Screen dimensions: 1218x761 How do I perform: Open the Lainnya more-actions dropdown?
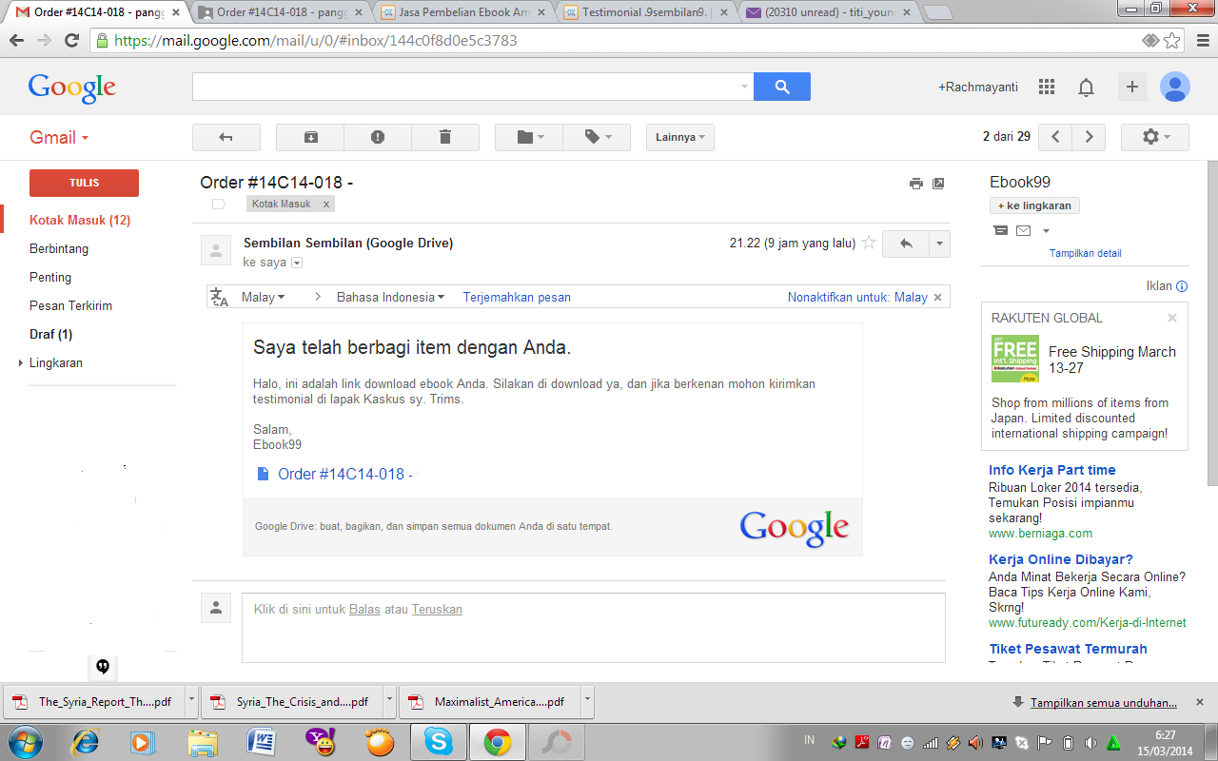tap(680, 137)
